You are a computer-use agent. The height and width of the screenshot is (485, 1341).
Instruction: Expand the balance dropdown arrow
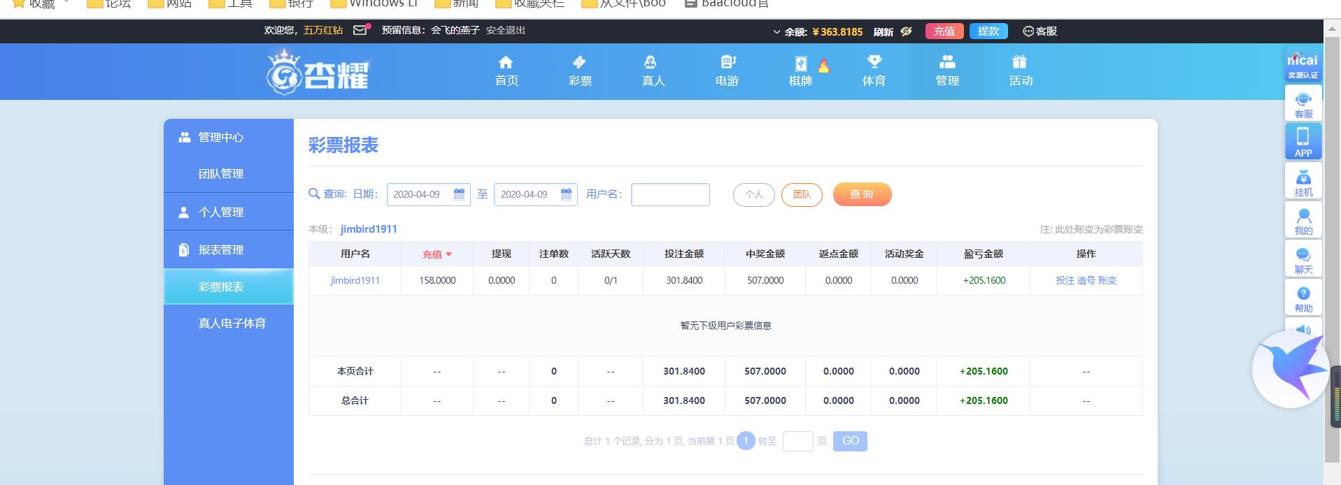776,31
